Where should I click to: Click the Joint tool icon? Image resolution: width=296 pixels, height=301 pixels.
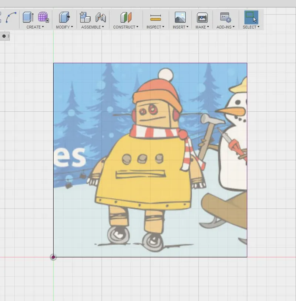[101, 17]
